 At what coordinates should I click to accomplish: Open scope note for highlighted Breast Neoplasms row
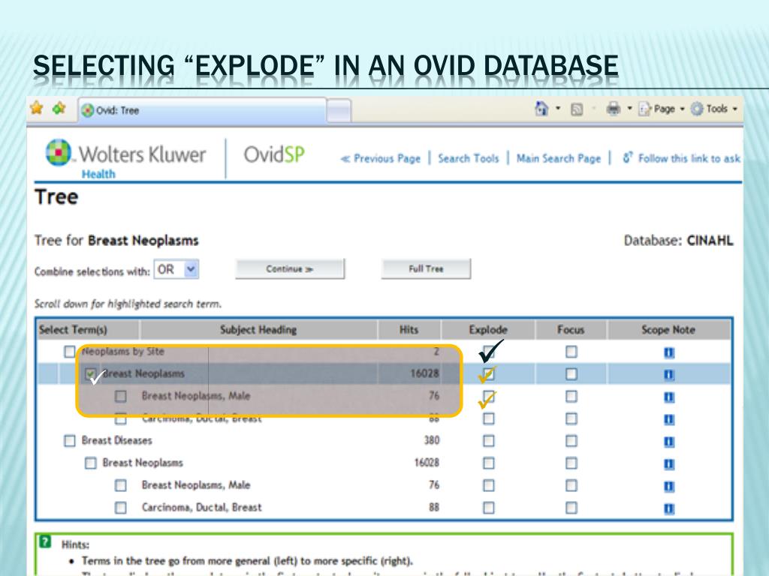pyautogui.click(x=669, y=375)
